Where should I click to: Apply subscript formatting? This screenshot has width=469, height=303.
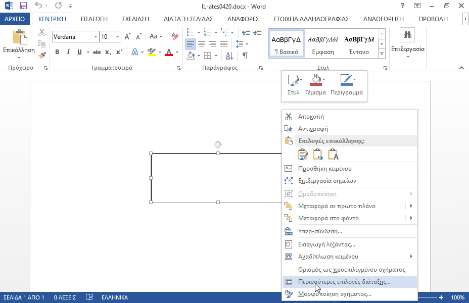point(108,52)
